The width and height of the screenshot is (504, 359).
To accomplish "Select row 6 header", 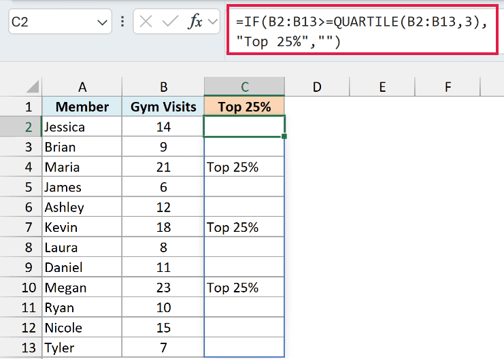I will click(21, 207).
